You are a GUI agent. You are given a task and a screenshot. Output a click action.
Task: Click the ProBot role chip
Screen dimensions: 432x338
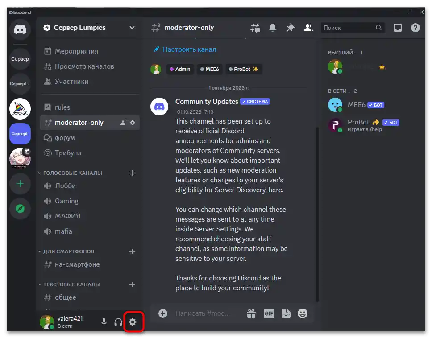click(x=244, y=69)
